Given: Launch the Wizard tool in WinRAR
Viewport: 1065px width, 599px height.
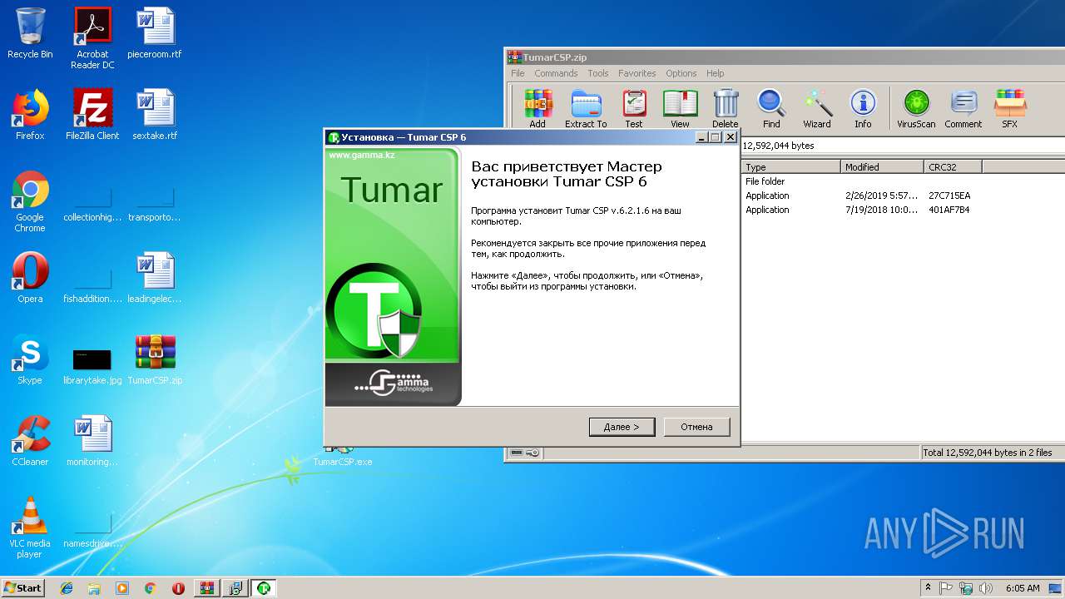Looking at the screenshot, I should [x=817, y=109].
